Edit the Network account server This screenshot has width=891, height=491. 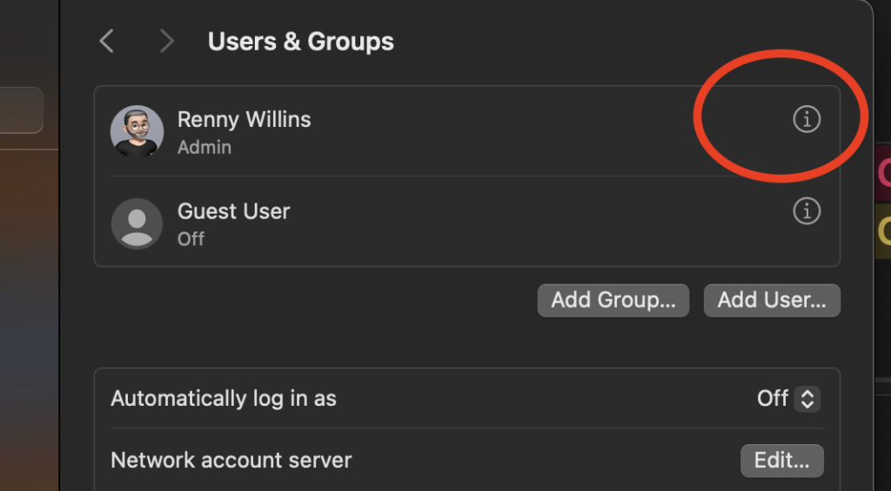click(782, 461)
